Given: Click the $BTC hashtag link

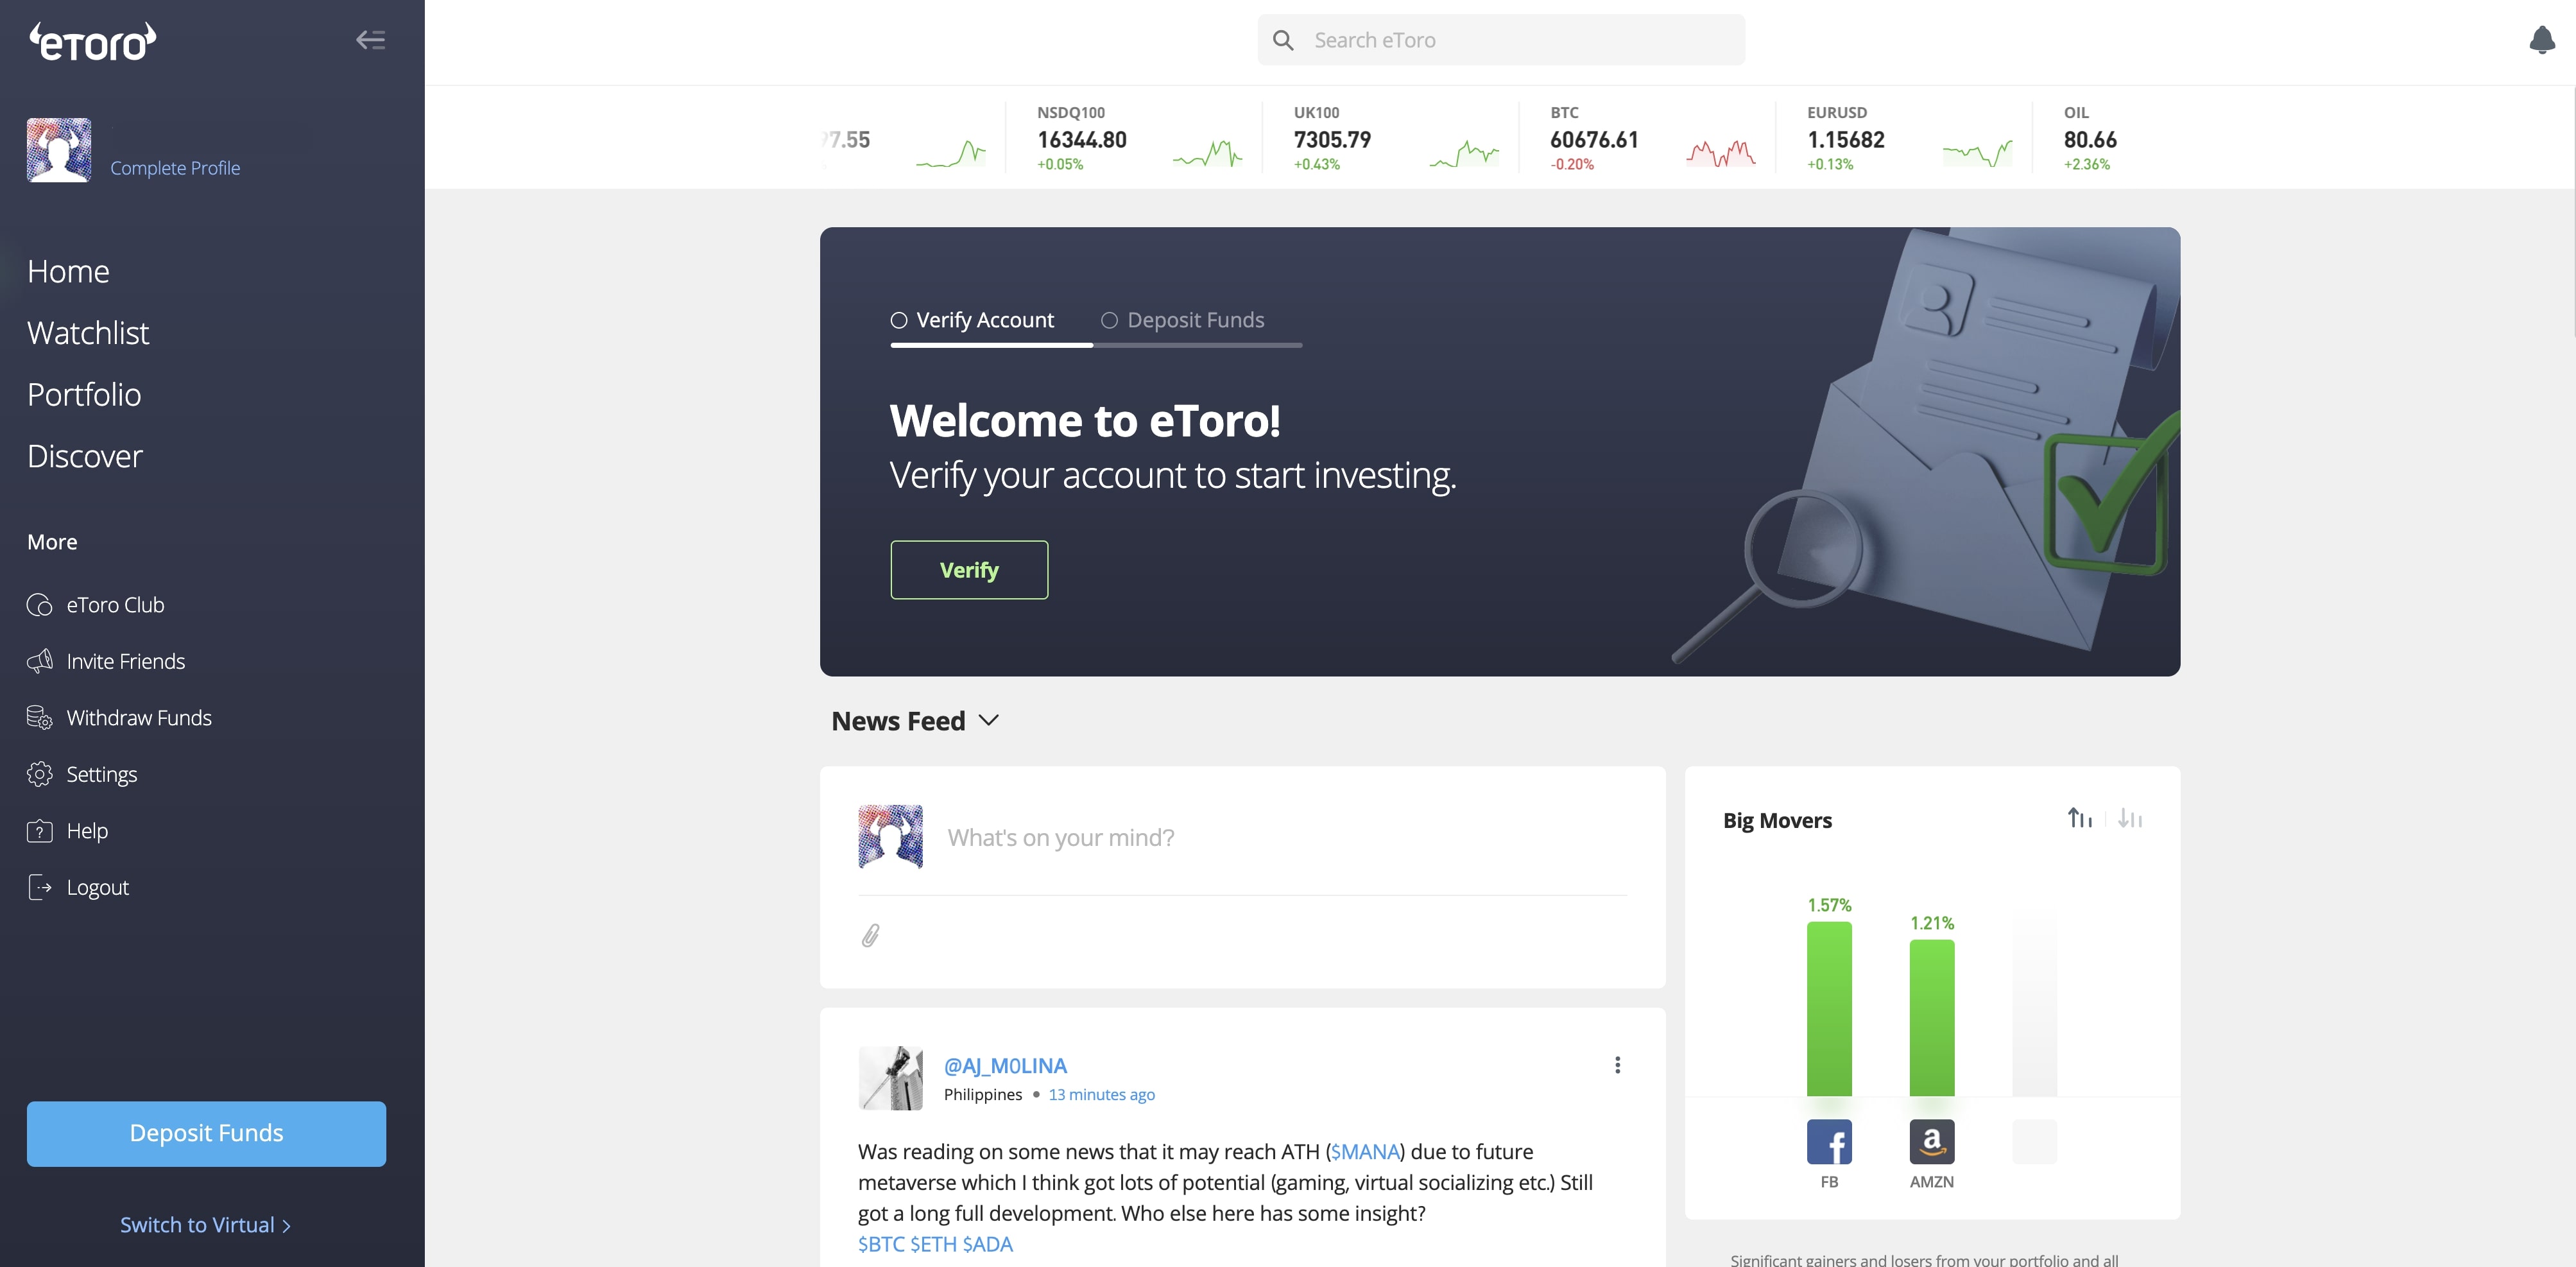Looking at the screenshot, I should pyautogui.click(x=881, y=1244).
